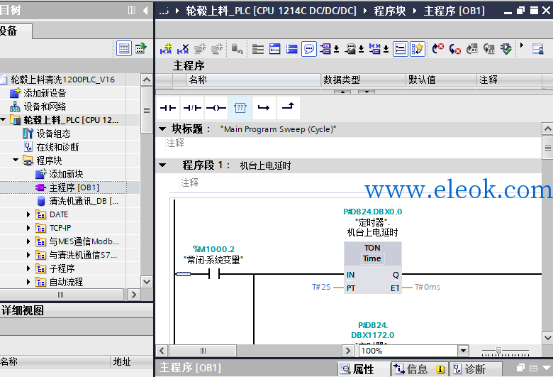The image size is (553, 377).
Task: Insert empty box instruction
Action: [x=240, y=108]
